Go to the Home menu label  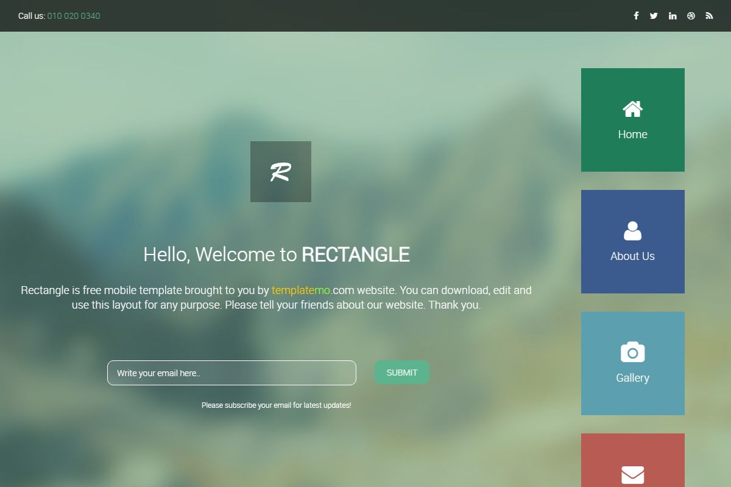(x=632, y=135)
